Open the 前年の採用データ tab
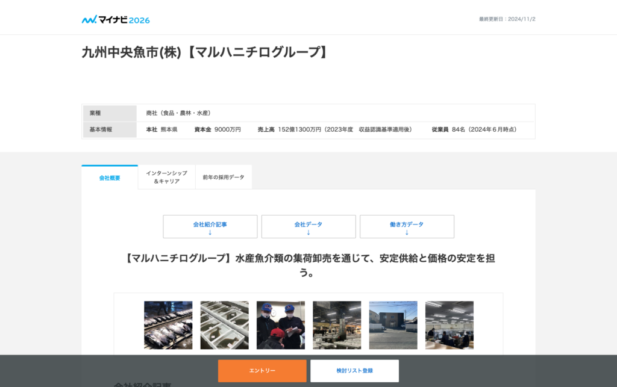617x387 pixels. point(224,177)
